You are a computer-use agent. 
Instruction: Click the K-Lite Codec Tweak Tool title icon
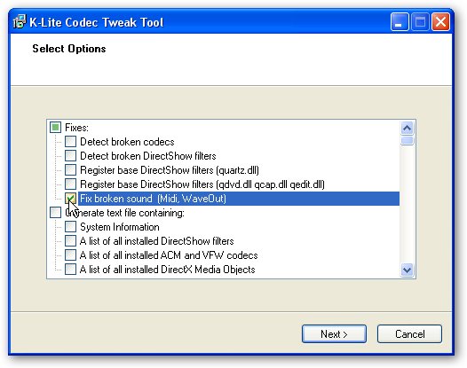click(20, 21)
